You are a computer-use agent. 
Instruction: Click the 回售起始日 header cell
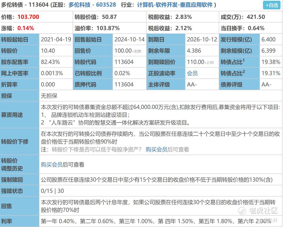point(93,39)
